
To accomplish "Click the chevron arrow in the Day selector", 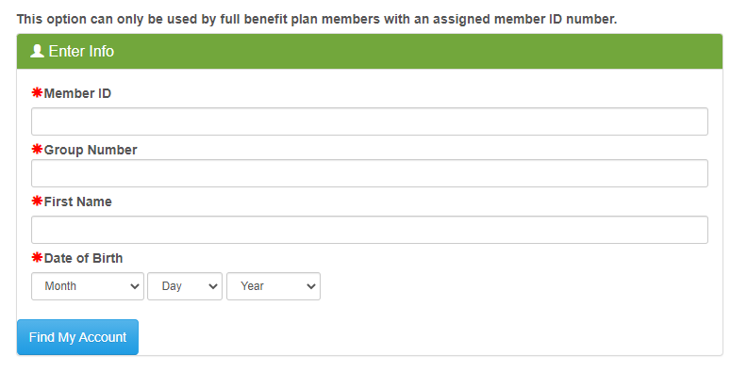I will [213, 286].
